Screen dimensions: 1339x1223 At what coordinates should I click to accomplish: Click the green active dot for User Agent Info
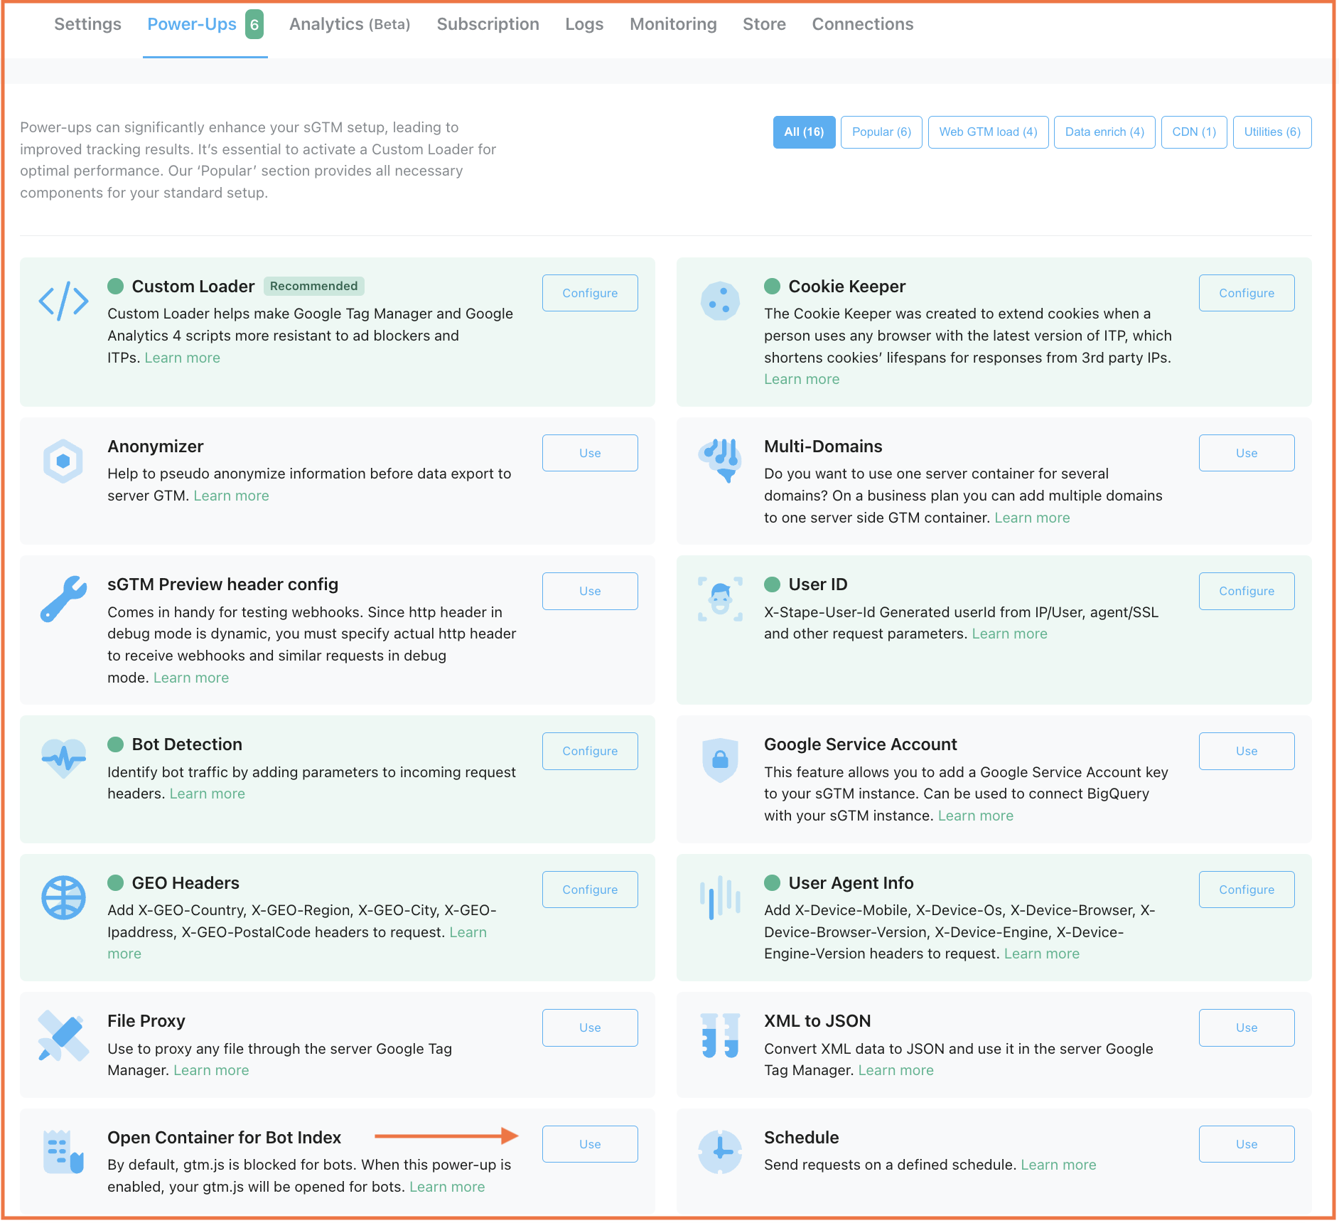pyautogui.click(x=773, y=882)
